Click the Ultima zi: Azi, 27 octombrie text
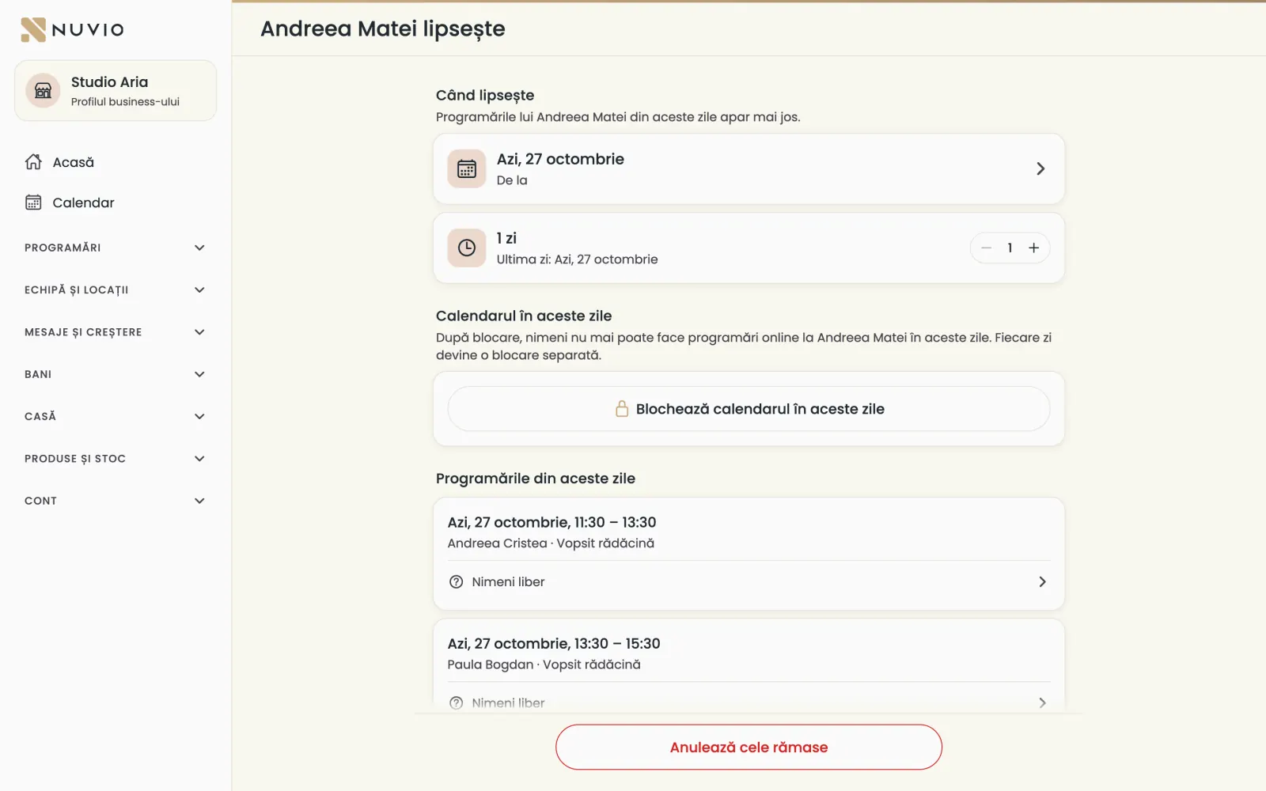Screen dimensions: 1266x791 click(x=577, y=259)
